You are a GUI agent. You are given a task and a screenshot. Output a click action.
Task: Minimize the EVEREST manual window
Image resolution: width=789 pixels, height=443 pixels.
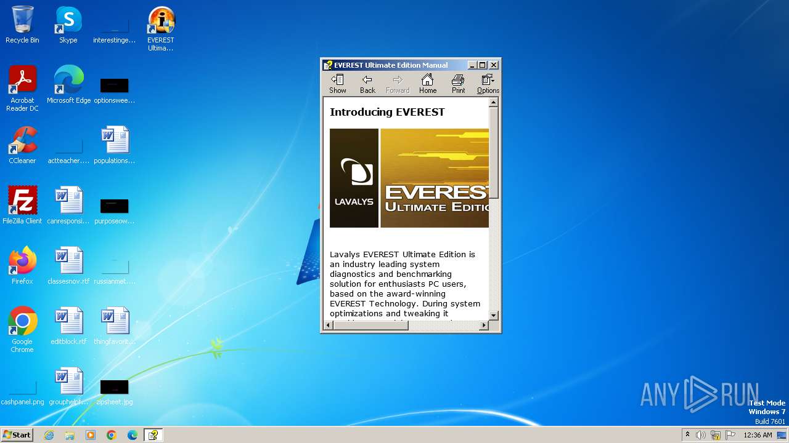(x=472, y=65)
